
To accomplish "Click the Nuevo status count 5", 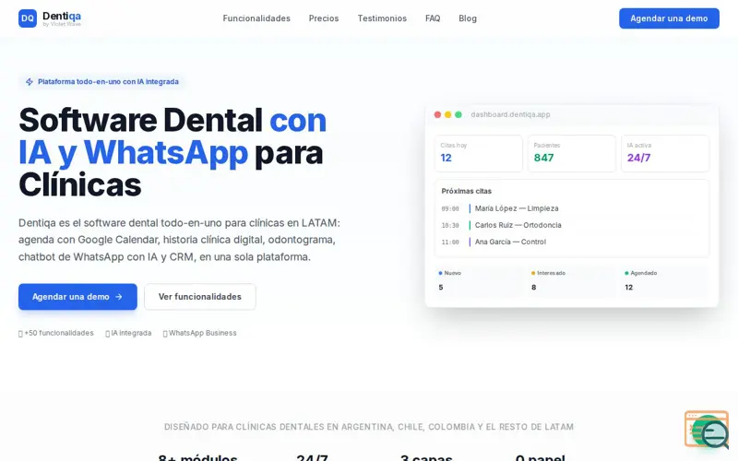I will click(x=441, y=288).
